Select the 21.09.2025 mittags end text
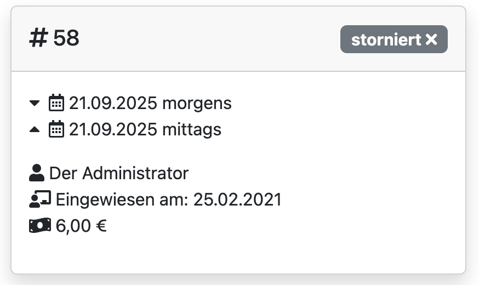Screen dimensions: 479x285 coord(145,129)
